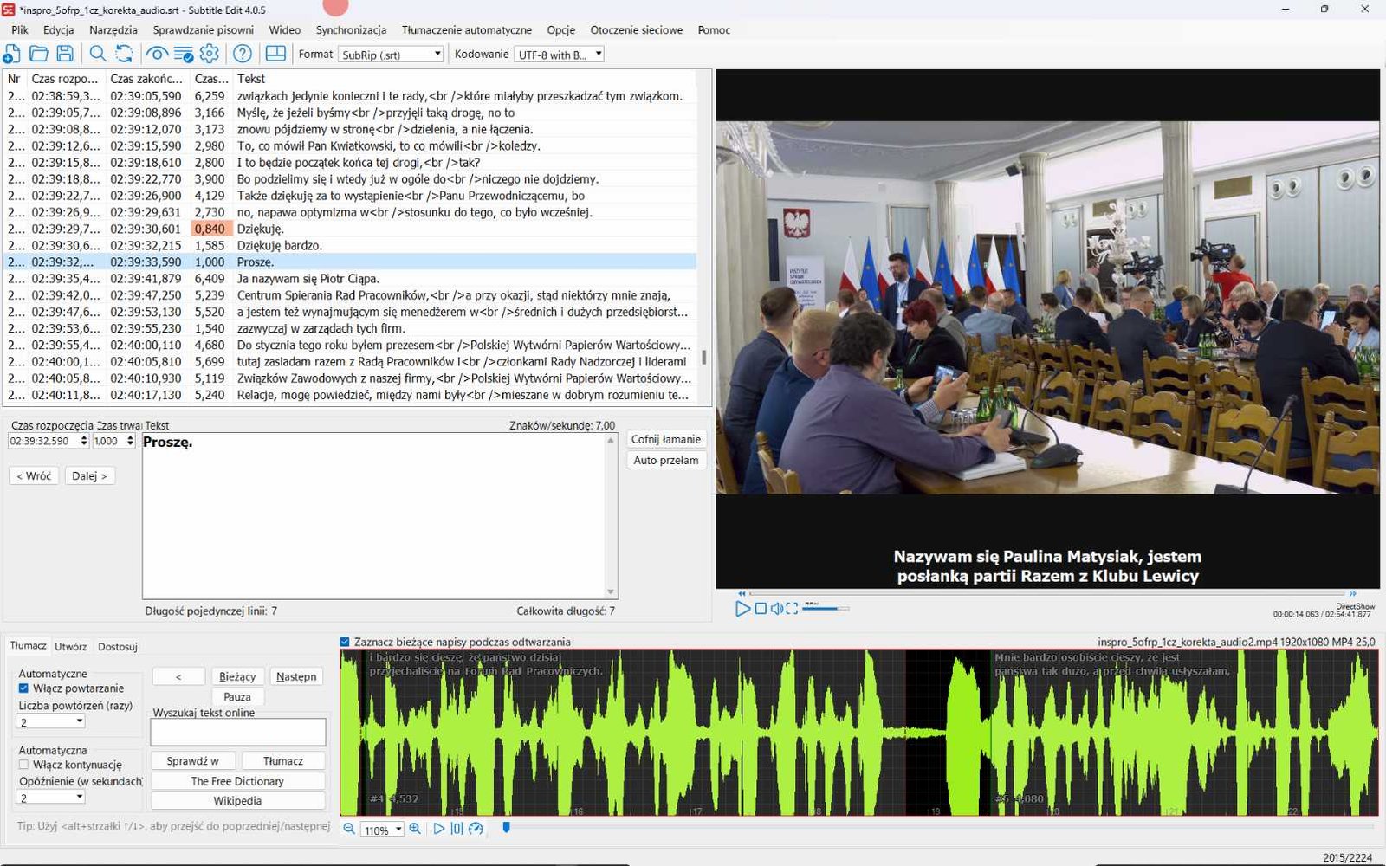Open the Synchronizacja menu
1386x866 pixels.
[351, 29]
